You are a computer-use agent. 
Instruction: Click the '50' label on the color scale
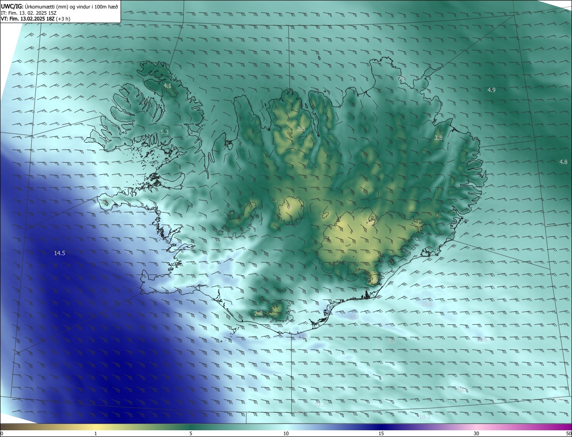click(x=568, y=433)
